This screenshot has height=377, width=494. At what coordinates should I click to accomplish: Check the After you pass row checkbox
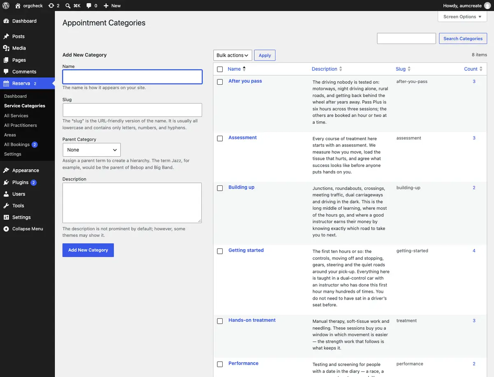220,82
